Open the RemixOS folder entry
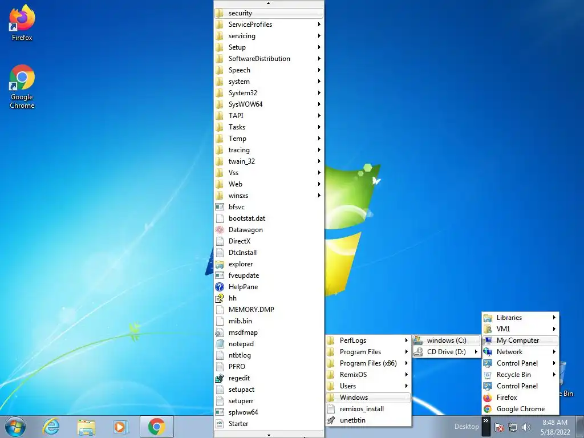Image resolution: width=584 pixels, height=438 pixels. (x=368, y=375)
